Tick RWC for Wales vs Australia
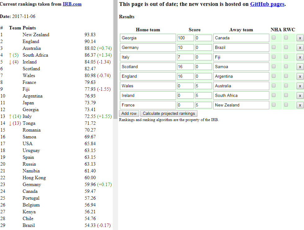This screenshot has height=230, width=304. [286, 85]
